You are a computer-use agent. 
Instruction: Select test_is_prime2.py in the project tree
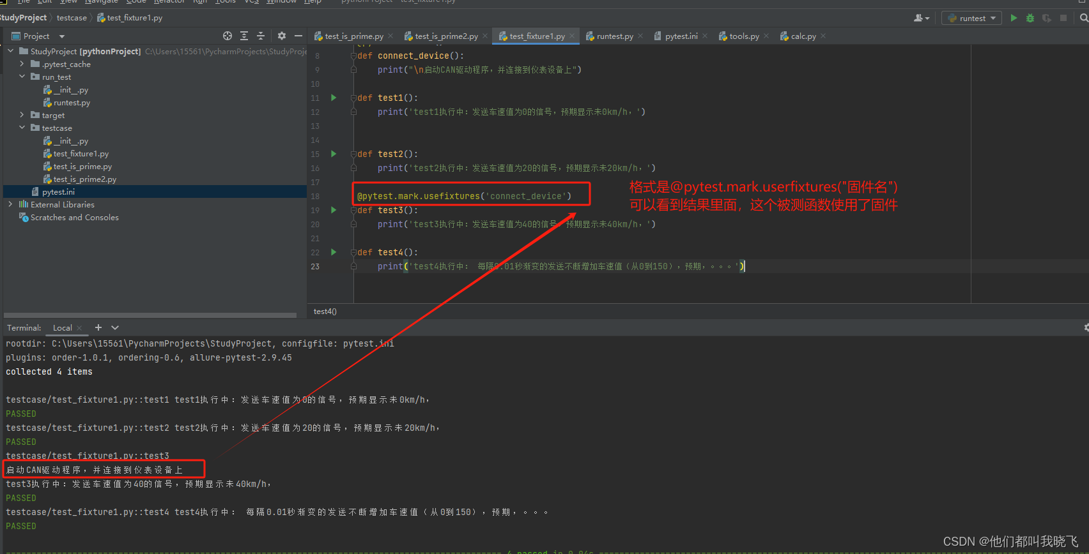click(x=85, y=179)
